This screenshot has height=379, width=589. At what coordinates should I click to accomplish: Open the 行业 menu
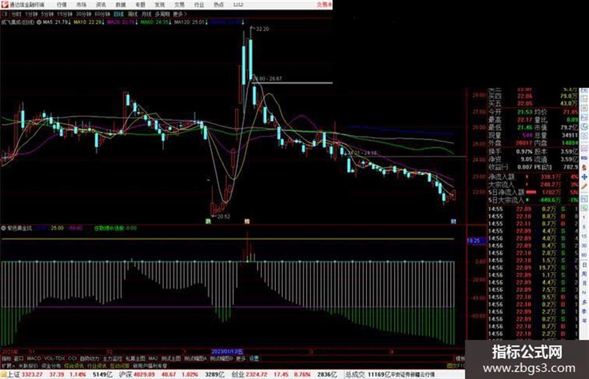click(x=199, y=5)
